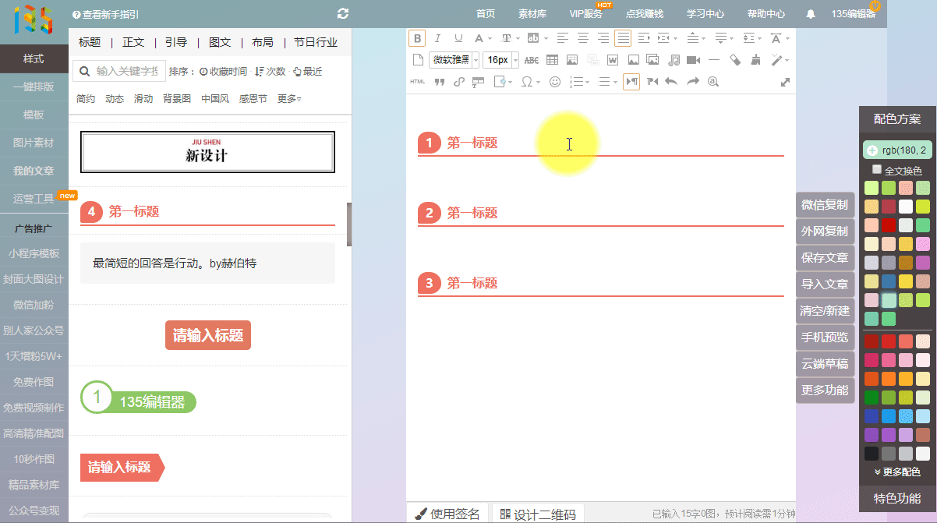Image resolution: width=937 pixels, height=523 pixels.
Task: Insert an emoji from the toolbar
Action: pyautogui.click(x=555, y=82)
